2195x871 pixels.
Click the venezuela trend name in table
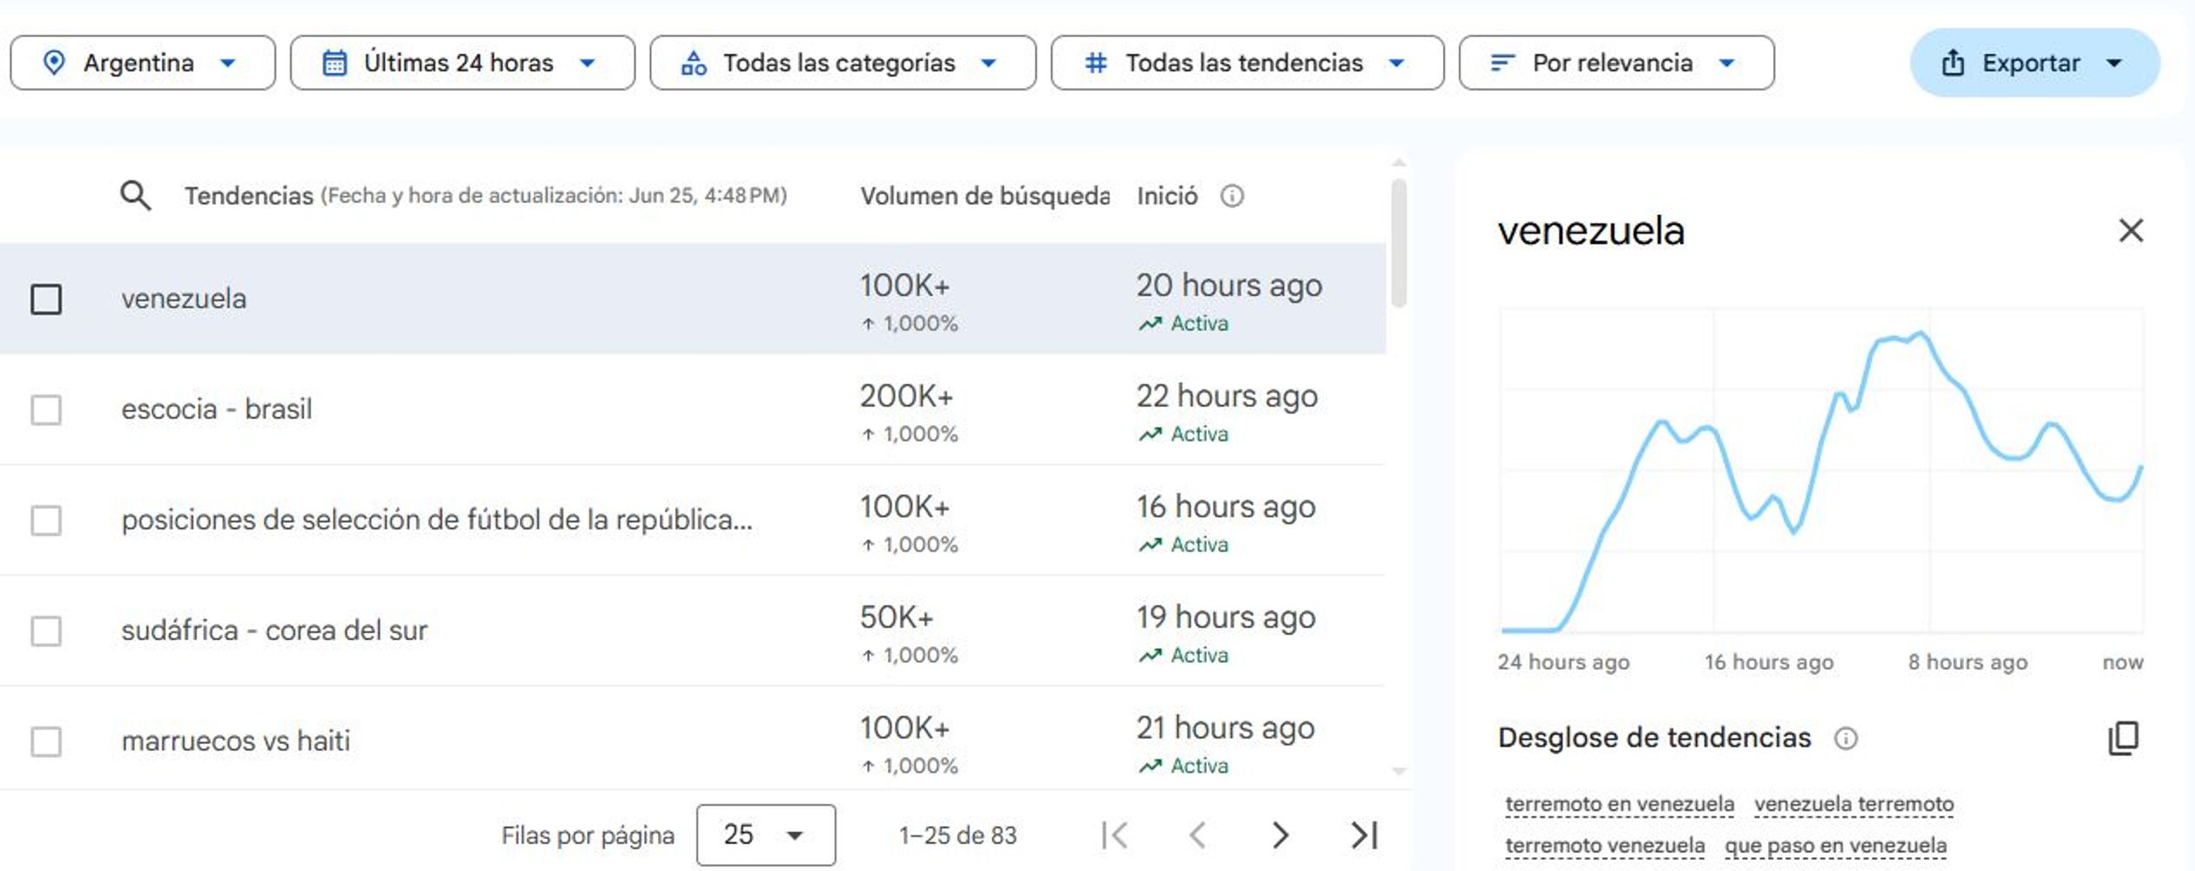pyautogui.click(x=184, y=298)
